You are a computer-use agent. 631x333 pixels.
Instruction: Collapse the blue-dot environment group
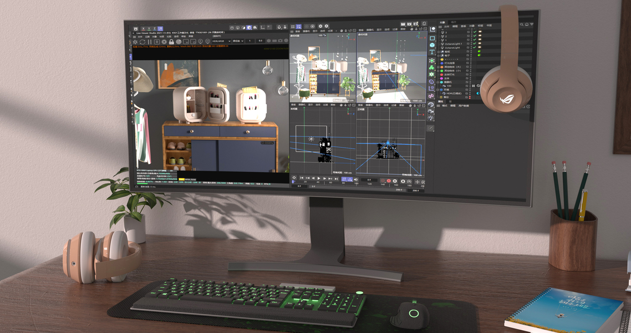pyautogui.click(x=438, y=90)
